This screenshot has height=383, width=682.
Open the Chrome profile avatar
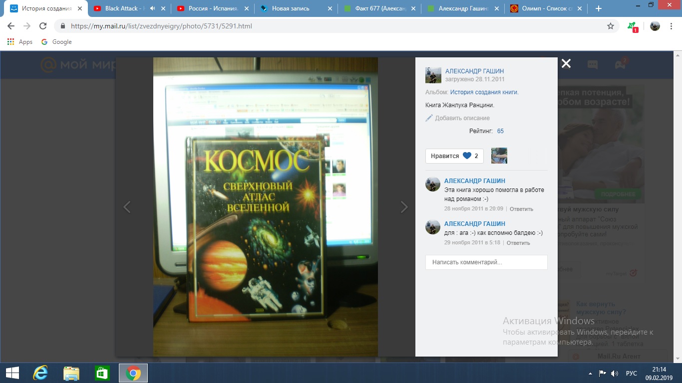[x=655, y=26]
